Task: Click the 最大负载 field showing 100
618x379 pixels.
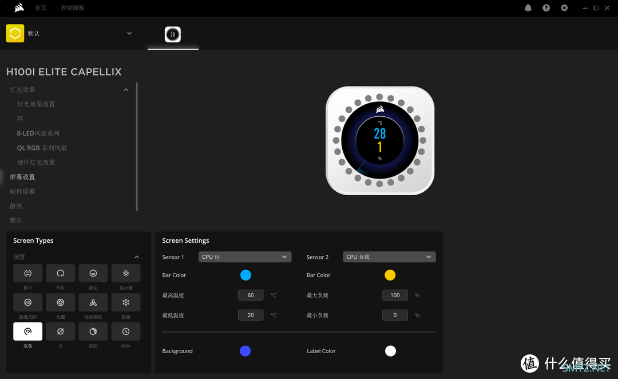Action: coord(395,295)
